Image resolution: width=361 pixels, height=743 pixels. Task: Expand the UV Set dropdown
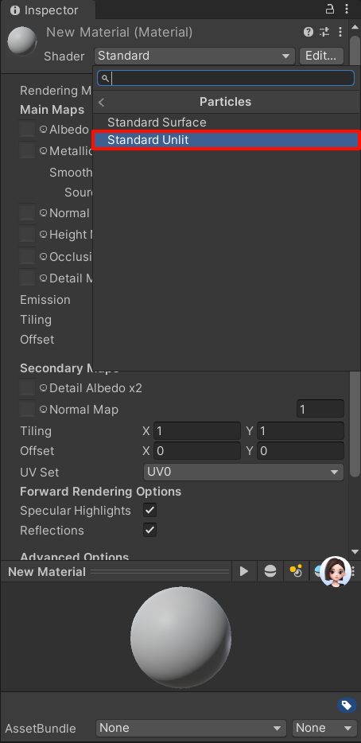coord(243,472)
